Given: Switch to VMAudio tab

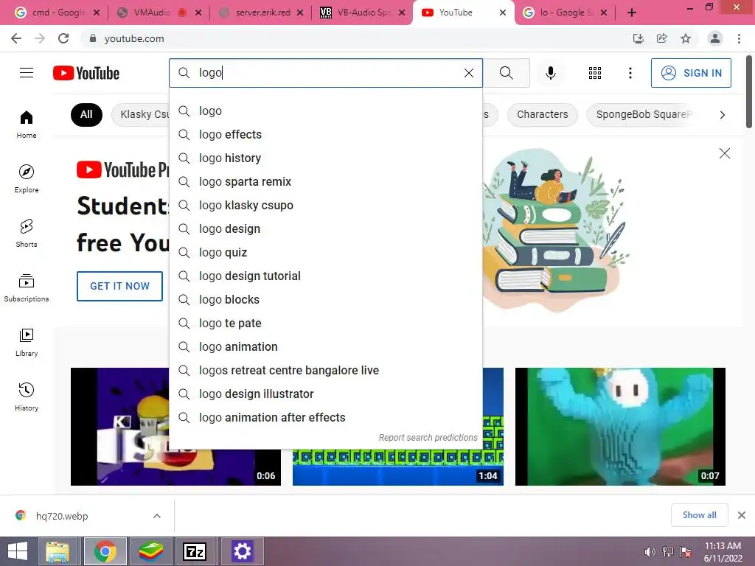Looking at the screenshot, I should click(x=159, y=13).
